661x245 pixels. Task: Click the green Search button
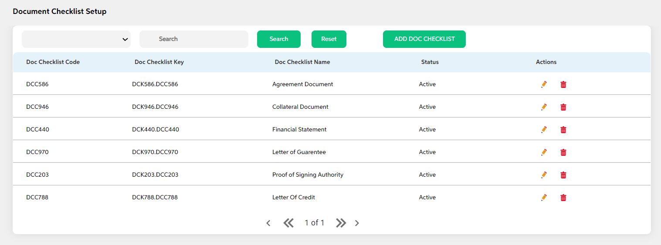tap(279, 39)
